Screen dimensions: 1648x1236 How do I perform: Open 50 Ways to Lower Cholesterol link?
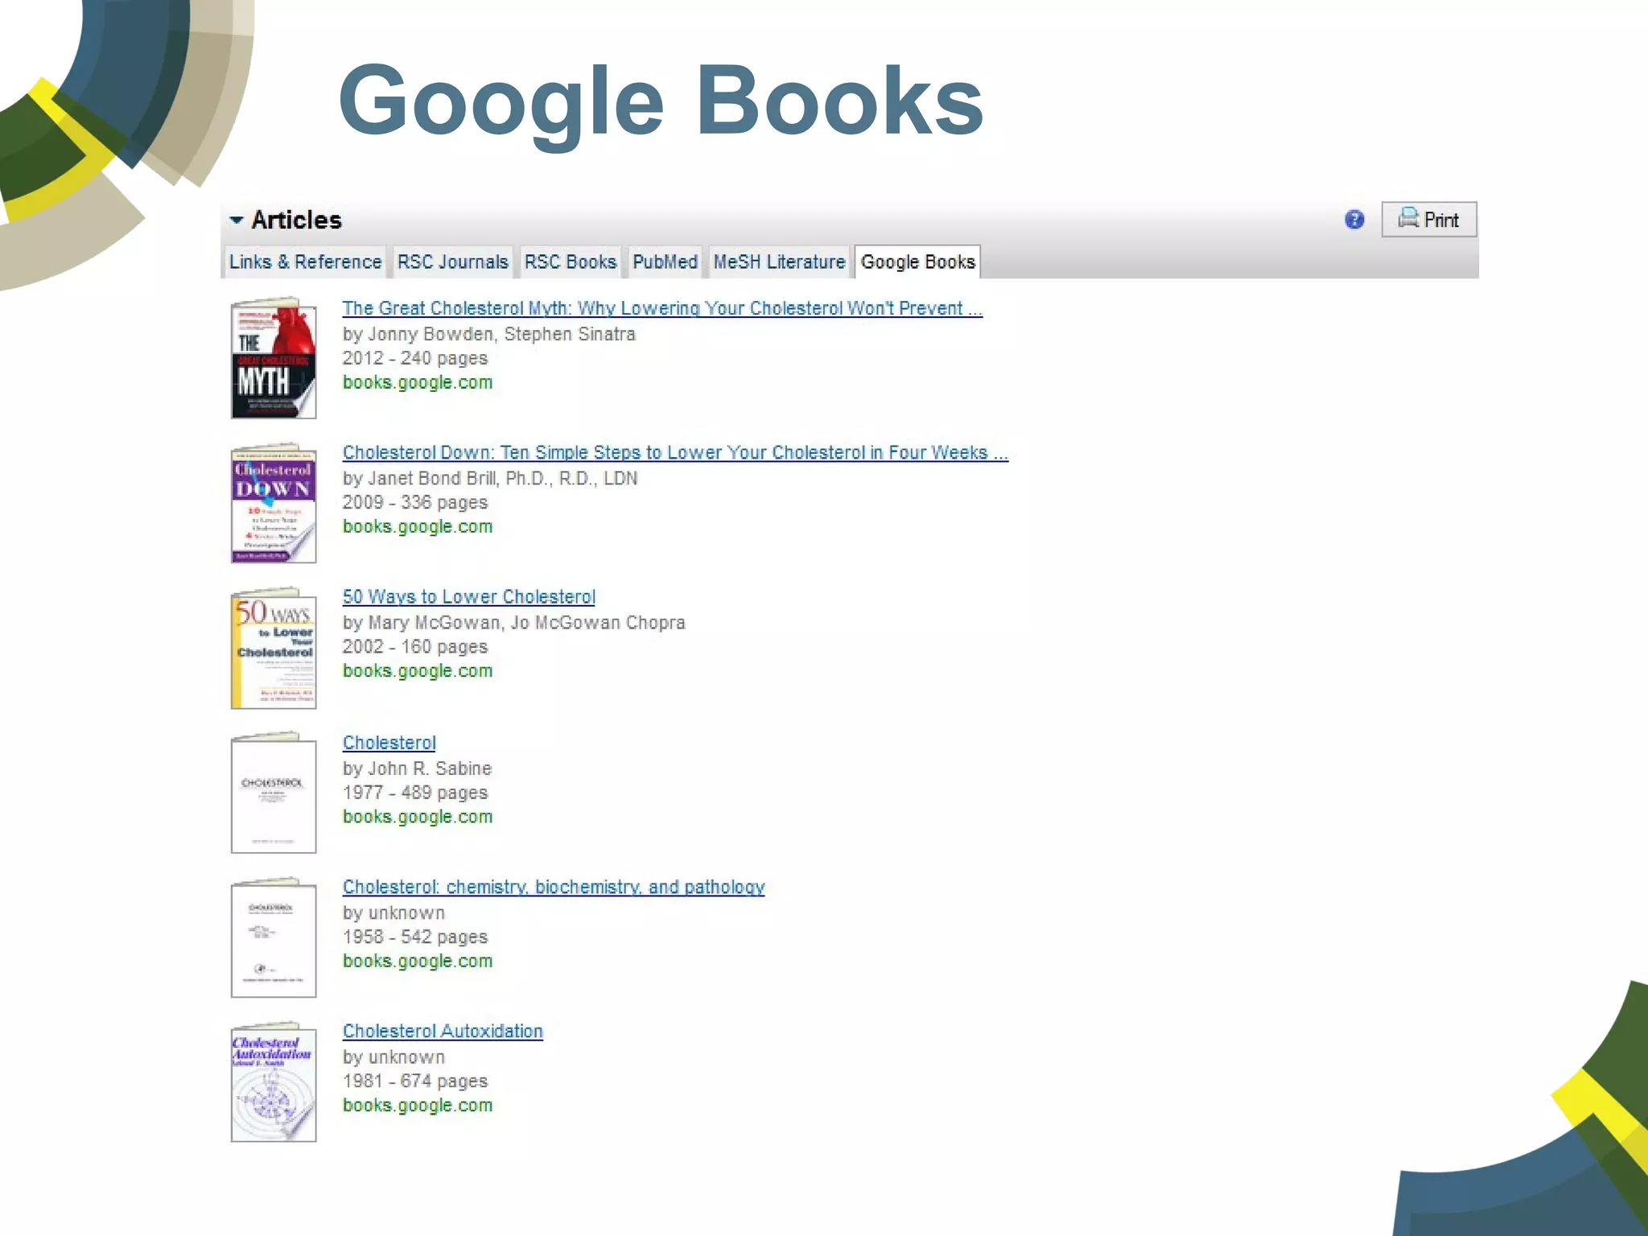coord(469,596)
